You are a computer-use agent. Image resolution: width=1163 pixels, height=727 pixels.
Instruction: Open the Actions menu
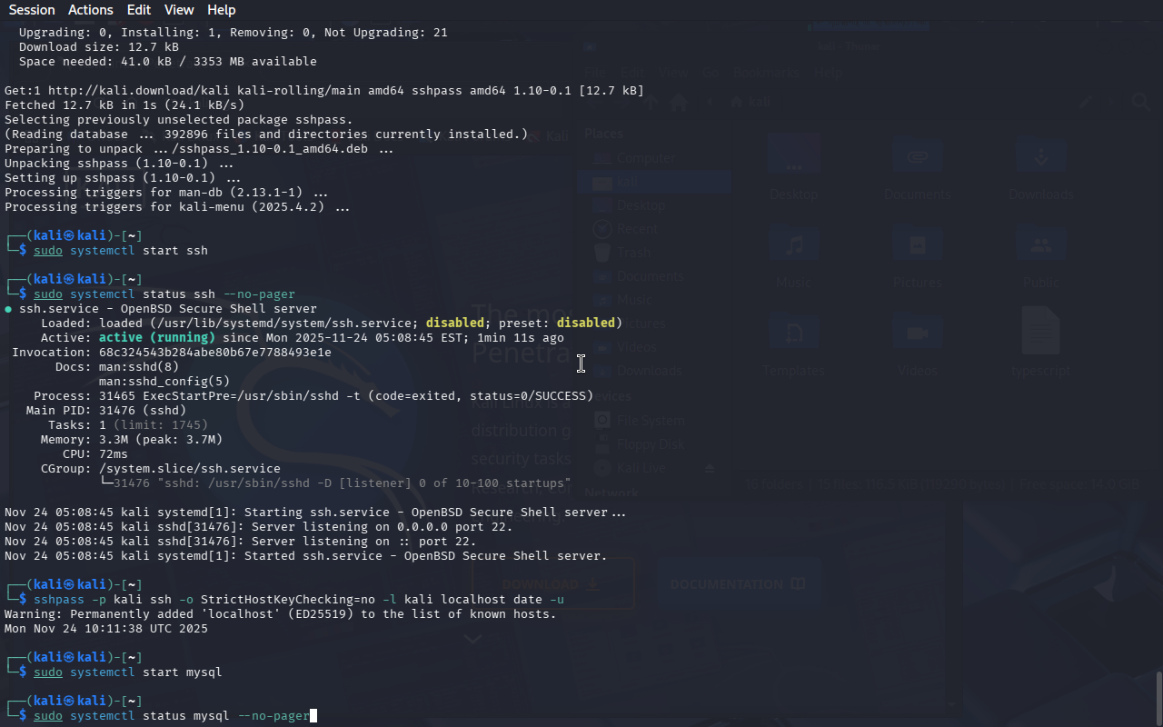tap(91, 10)
